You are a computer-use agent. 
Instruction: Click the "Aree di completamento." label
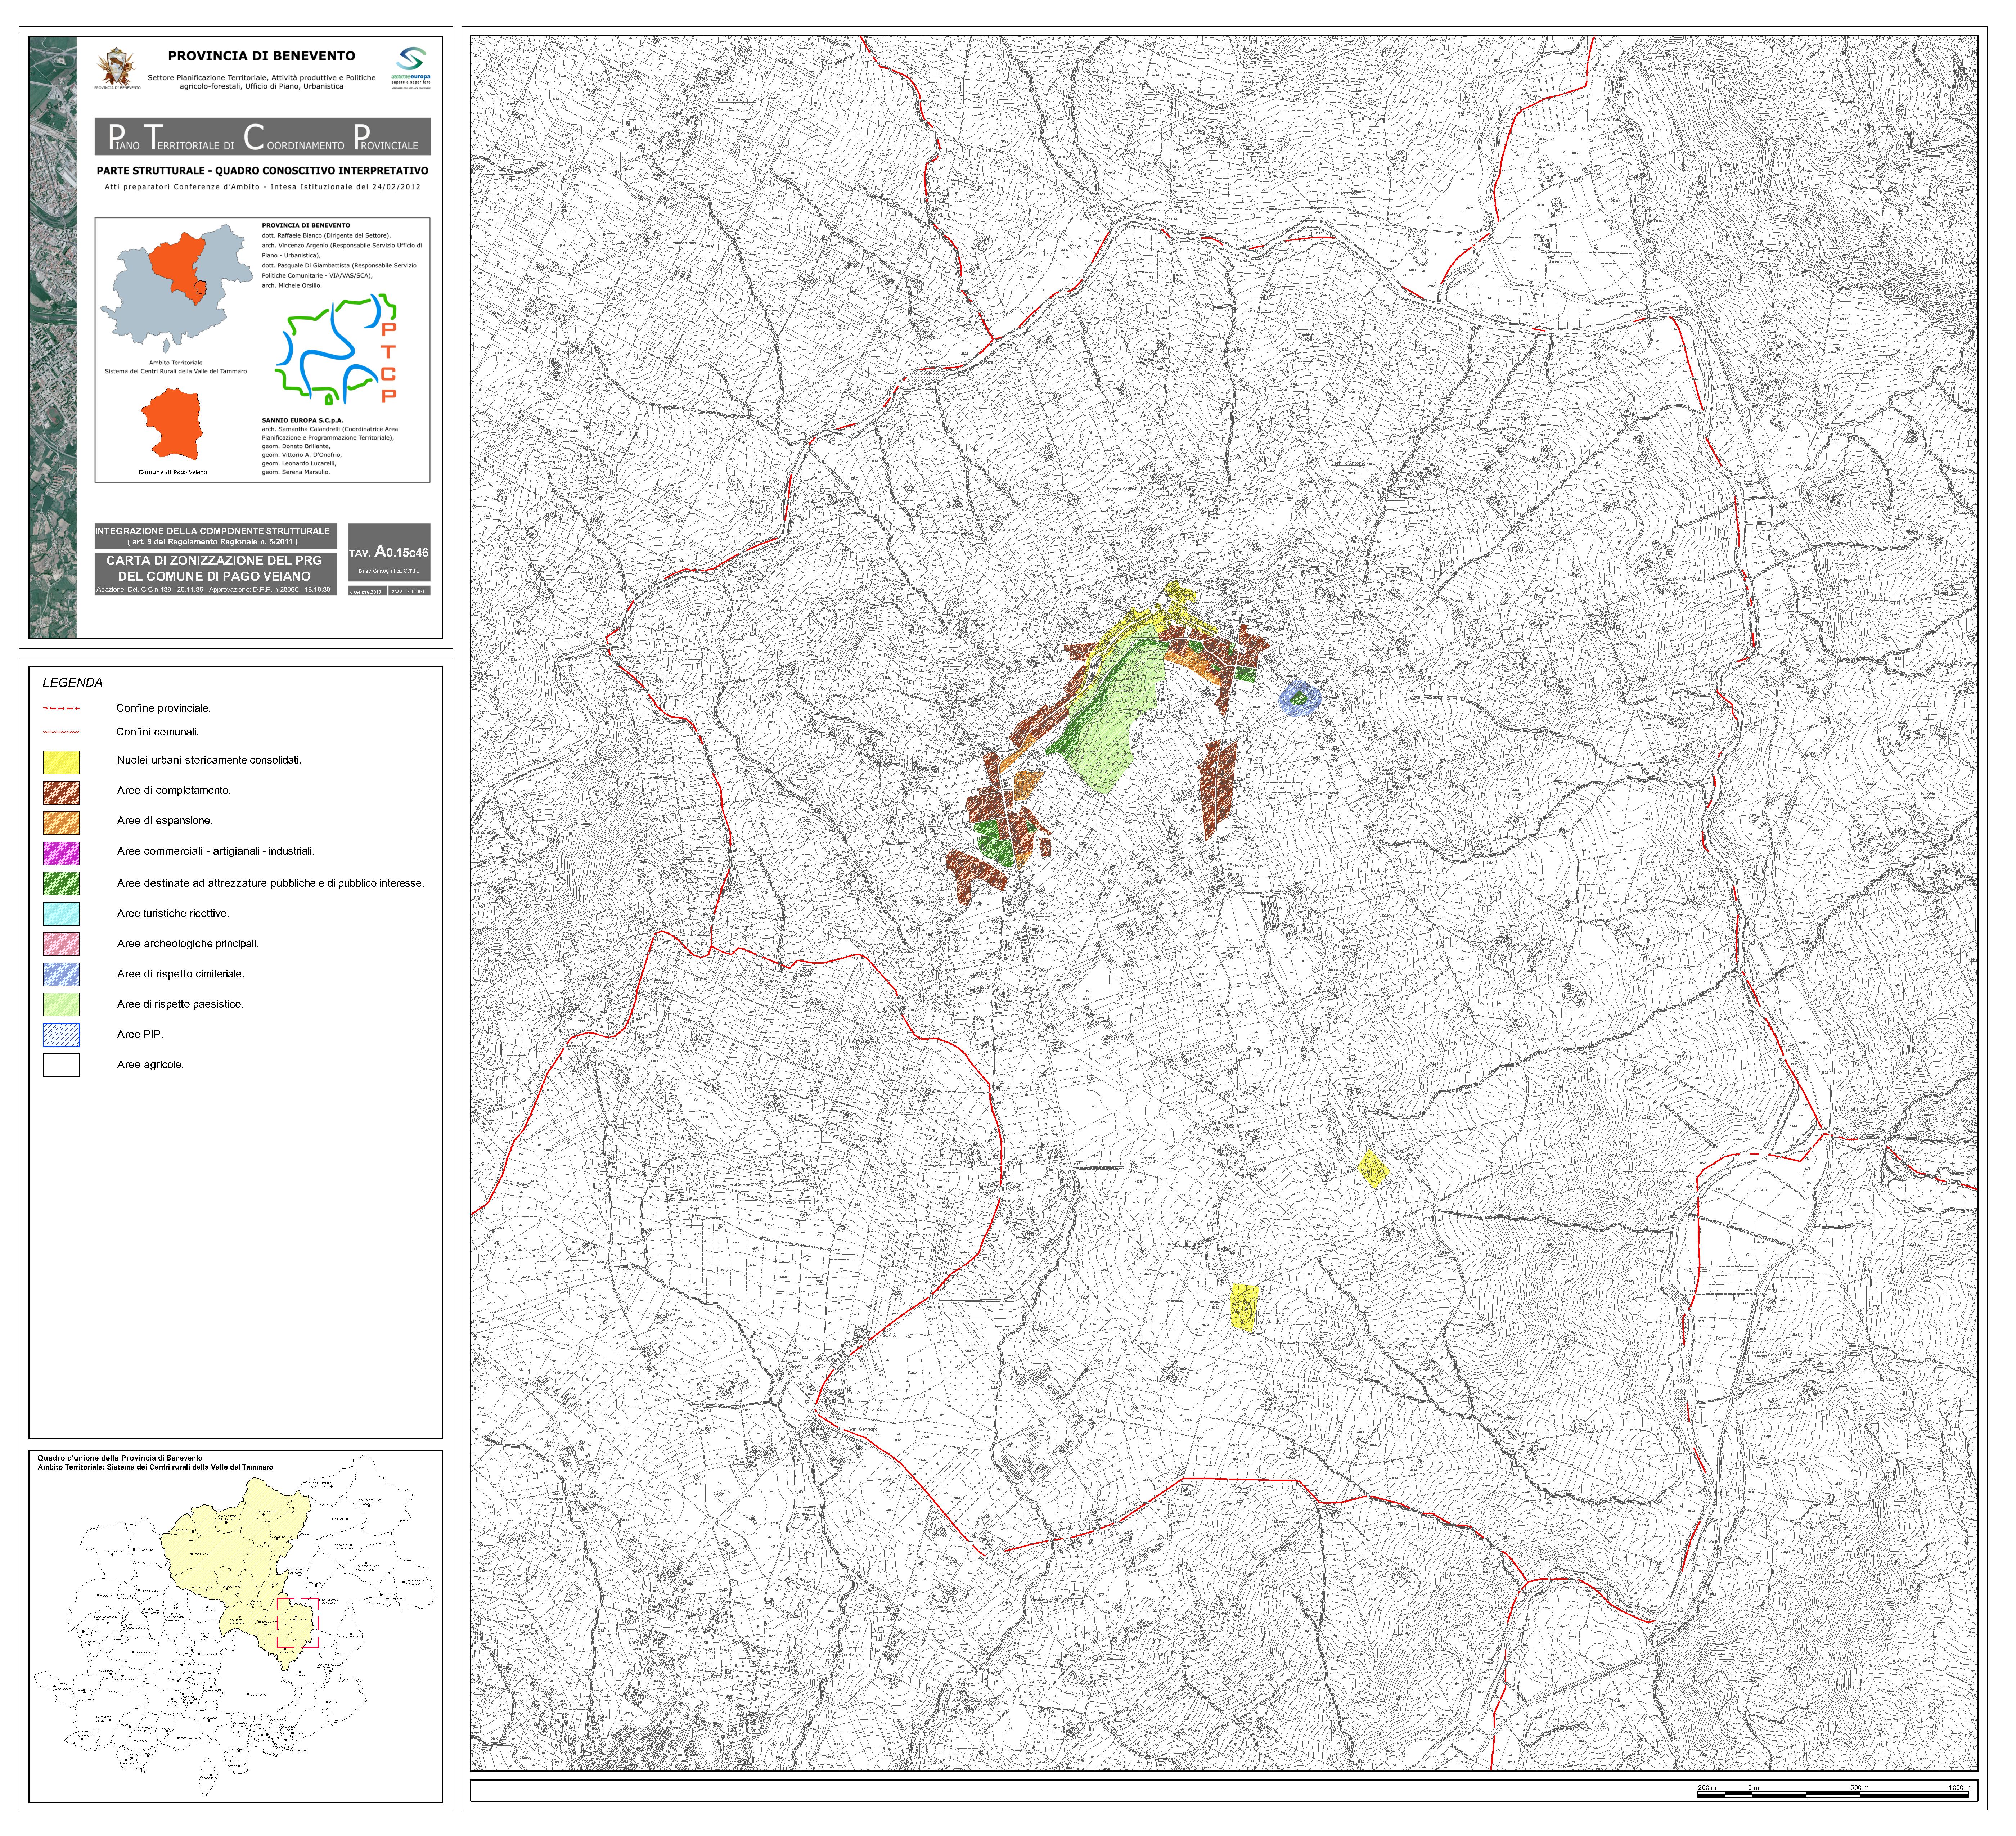point(174,791)
